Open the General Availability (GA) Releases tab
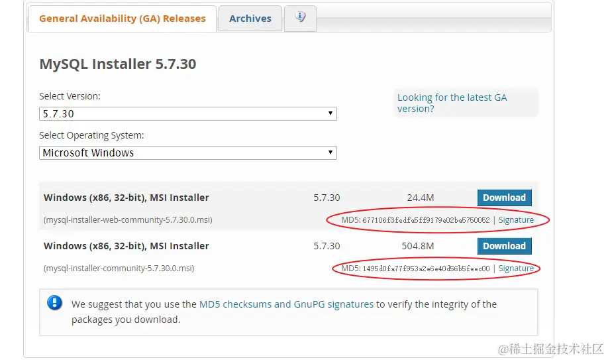608x360 pixels. (x=123, y=19)
